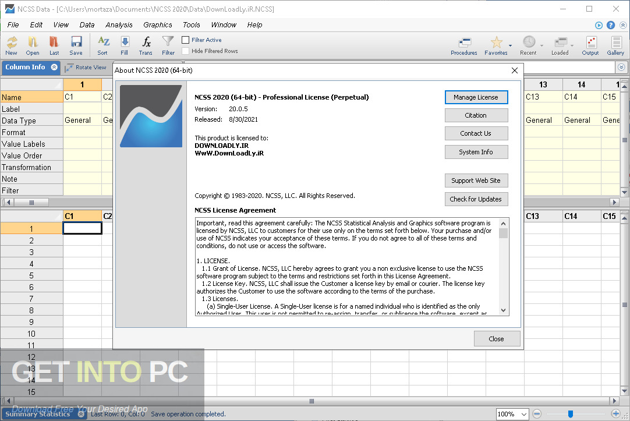Screen dimensions: 630x421
Task: Select data cell in row 1 of C1
Action: pos(82,228)
